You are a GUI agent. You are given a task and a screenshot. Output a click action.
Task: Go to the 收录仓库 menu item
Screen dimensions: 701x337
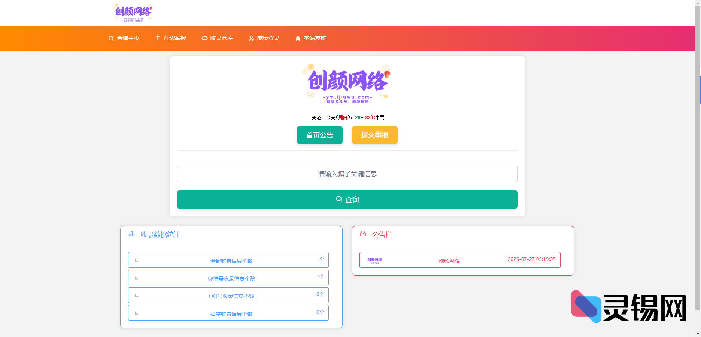point(221,38)
